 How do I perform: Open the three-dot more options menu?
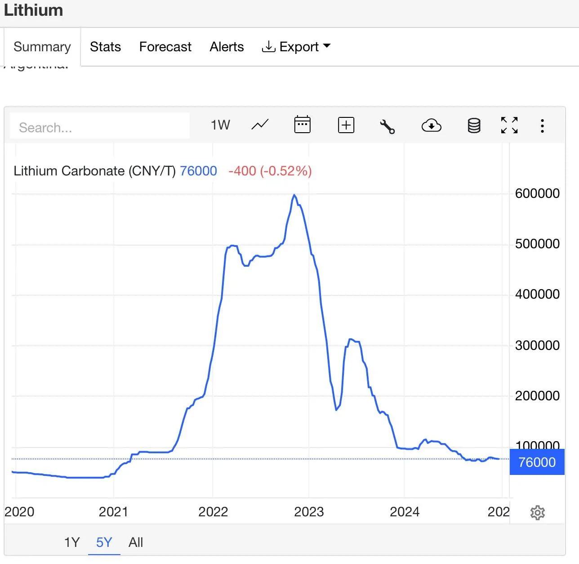(542, 126)
